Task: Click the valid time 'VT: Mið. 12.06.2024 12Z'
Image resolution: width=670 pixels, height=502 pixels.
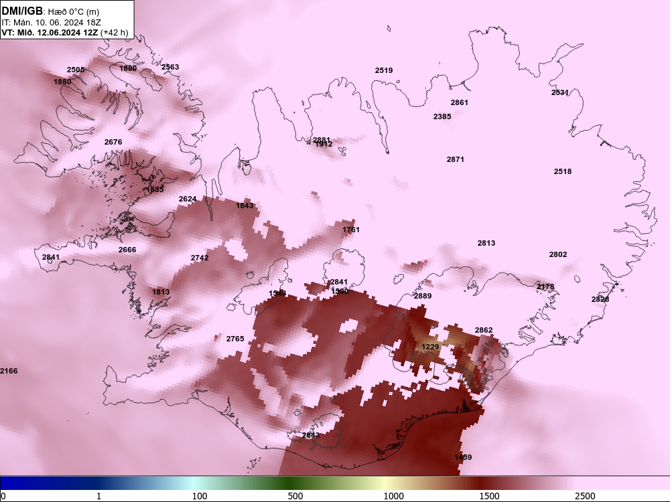Action: coord(50,32)
